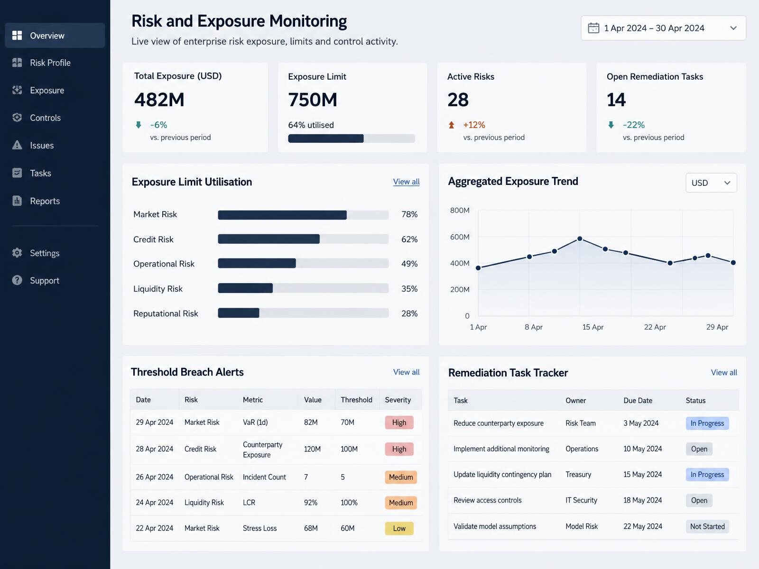
Task: Click the 482M Total Exposure value
Action: tap(159, 100)
